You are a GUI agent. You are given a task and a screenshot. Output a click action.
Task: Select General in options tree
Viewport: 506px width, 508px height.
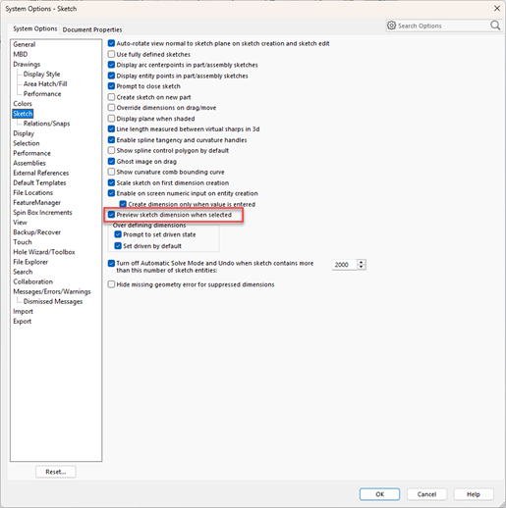pos(25,44)
